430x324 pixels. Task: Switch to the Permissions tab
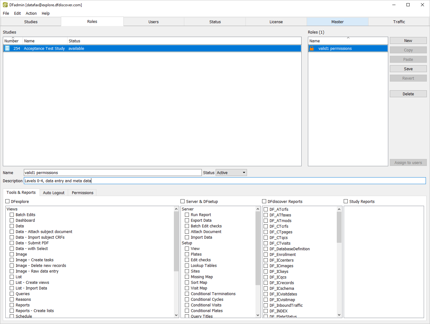coord(83,193)
